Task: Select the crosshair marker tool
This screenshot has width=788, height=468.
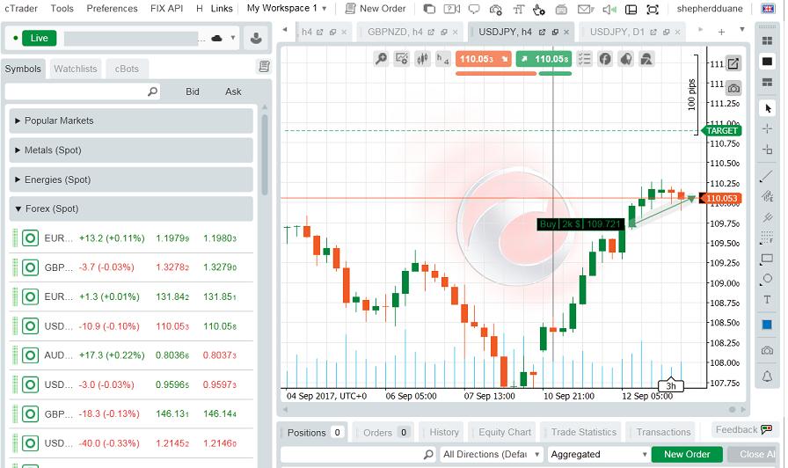Action: (x=768, y=150)
